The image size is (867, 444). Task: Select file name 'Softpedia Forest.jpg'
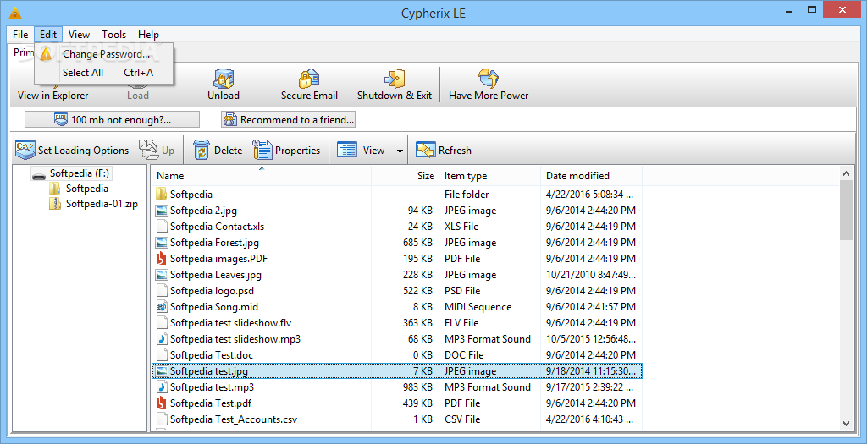coord(214,243)
